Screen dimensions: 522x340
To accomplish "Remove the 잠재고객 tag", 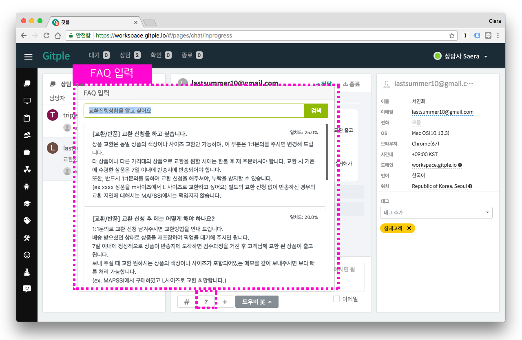I will (409, 228).
